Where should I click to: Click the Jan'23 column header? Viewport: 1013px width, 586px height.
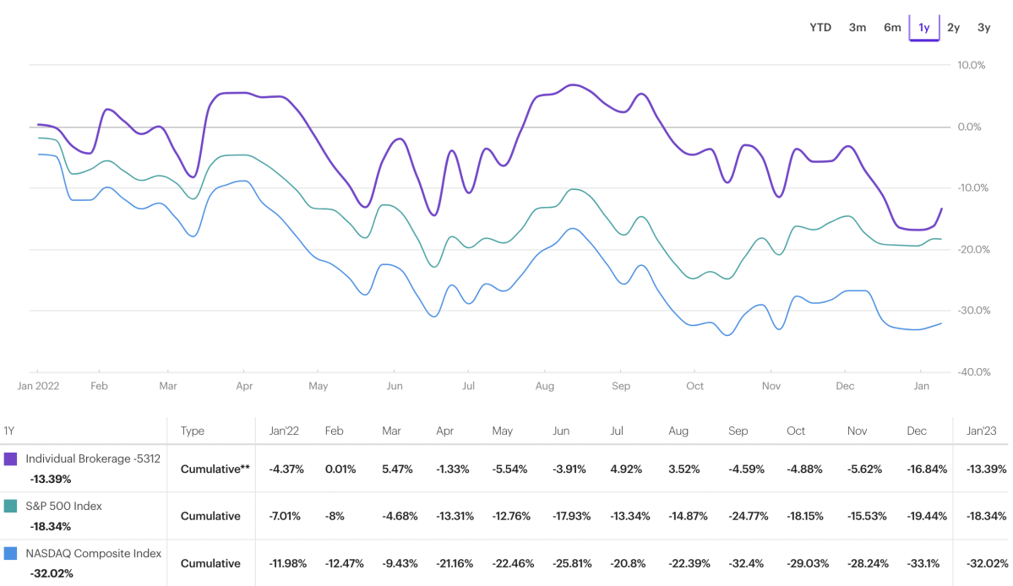tap(980, 431)
